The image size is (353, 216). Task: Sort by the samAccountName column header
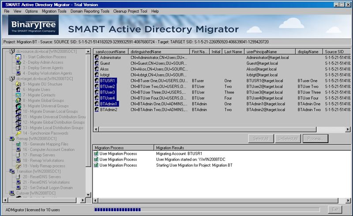(110, 52)
